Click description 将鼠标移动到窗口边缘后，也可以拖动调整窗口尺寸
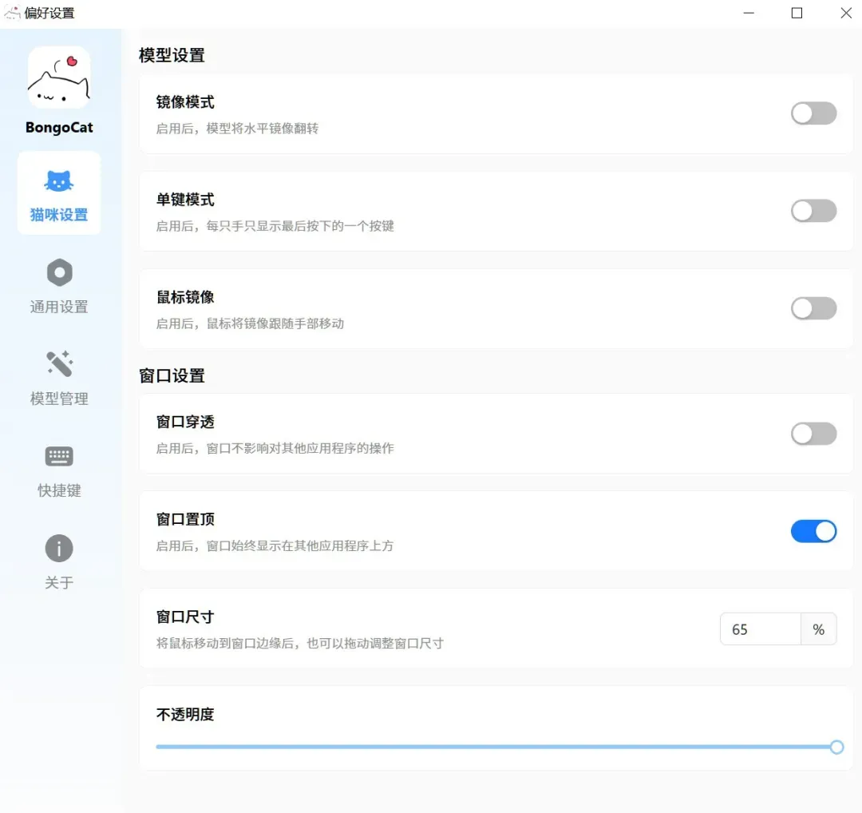 coord(299,643)
